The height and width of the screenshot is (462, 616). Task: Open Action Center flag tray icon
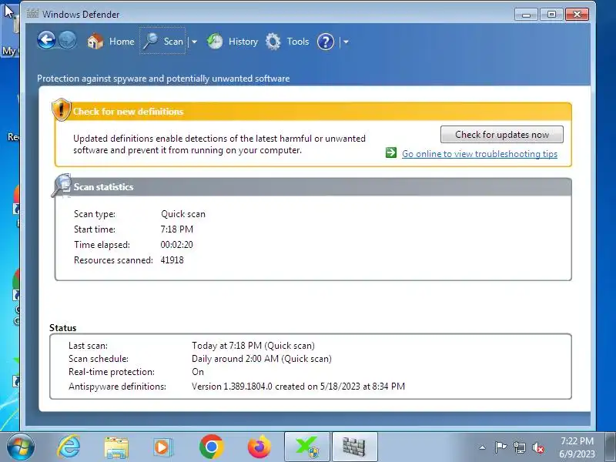500,447
